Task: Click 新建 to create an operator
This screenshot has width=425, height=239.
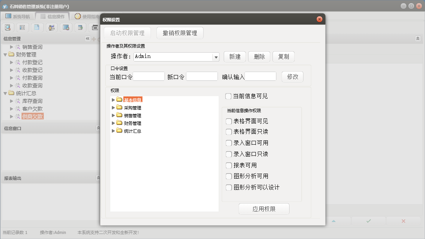Action: [235, 56]
